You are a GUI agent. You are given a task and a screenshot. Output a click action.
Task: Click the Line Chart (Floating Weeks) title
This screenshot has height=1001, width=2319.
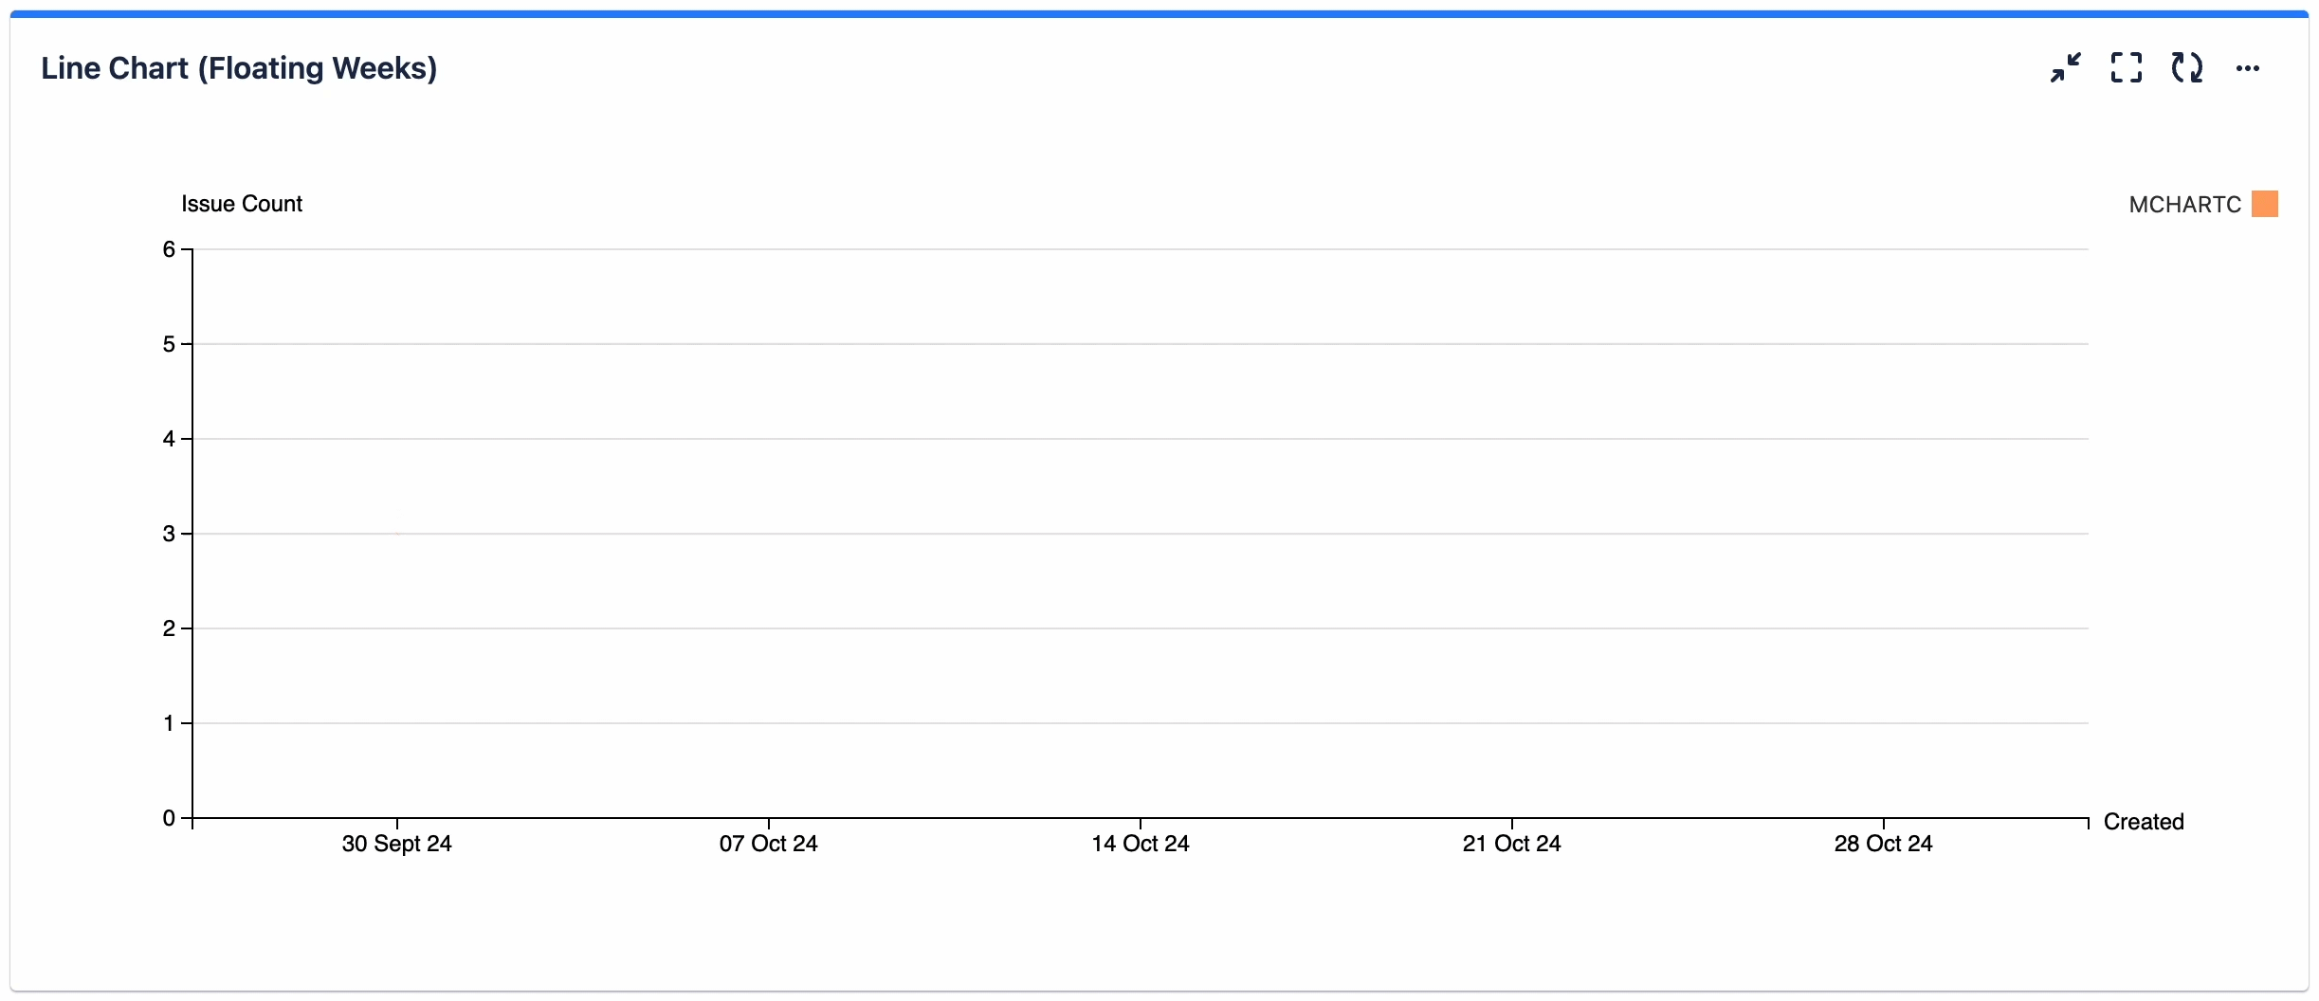tap(239, 67)
